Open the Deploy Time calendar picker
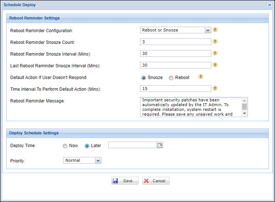 point(160,145)
